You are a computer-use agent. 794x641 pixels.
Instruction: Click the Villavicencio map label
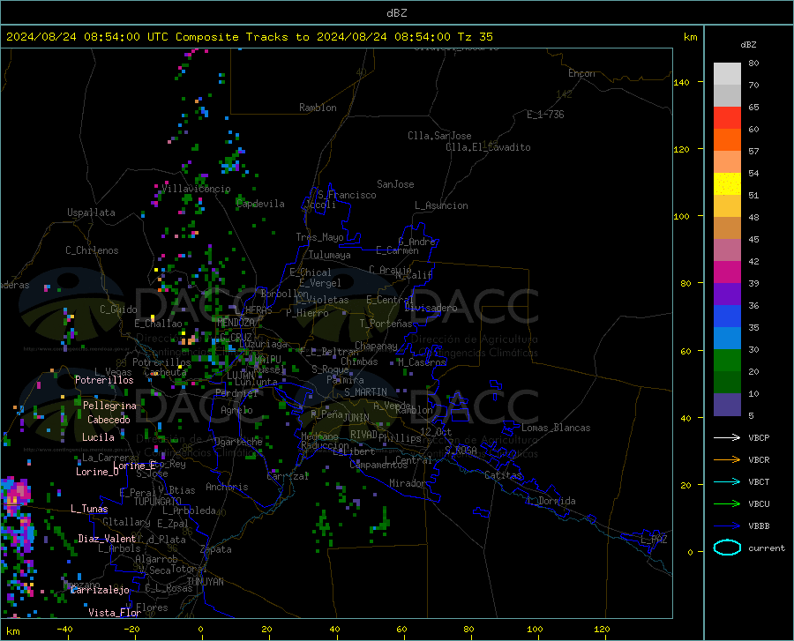196,189
